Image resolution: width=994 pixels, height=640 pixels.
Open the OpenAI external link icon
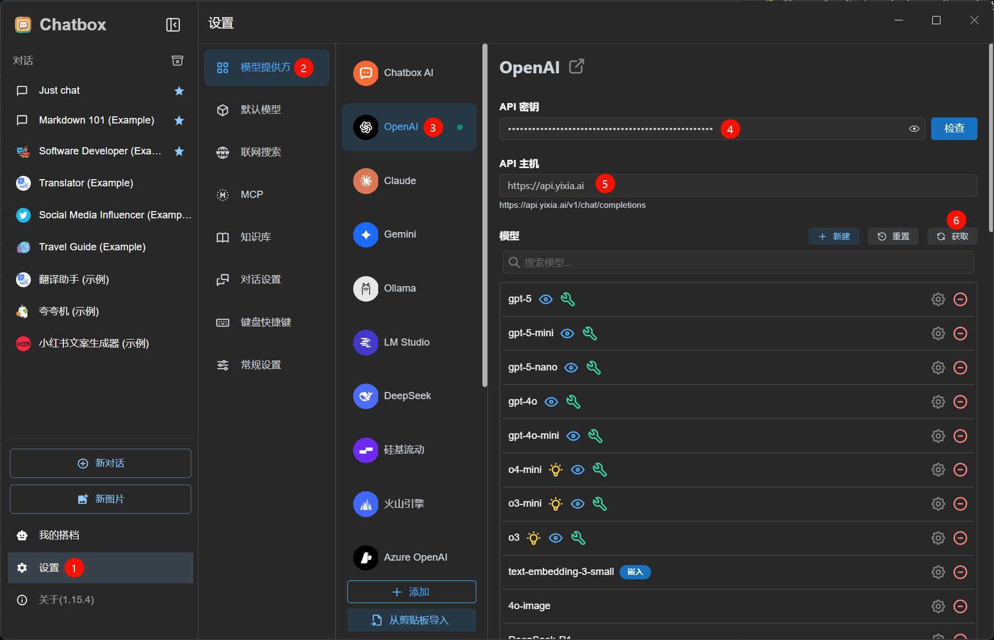[577, 67]
